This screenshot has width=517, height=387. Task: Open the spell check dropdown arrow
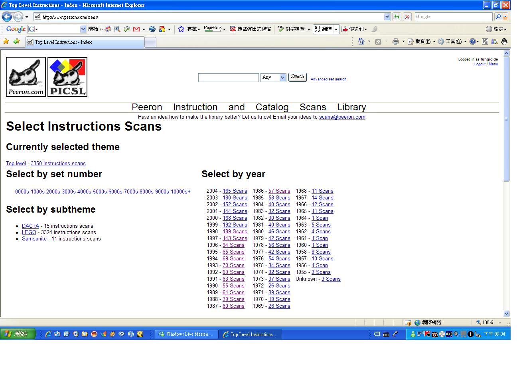click(309, 29)
